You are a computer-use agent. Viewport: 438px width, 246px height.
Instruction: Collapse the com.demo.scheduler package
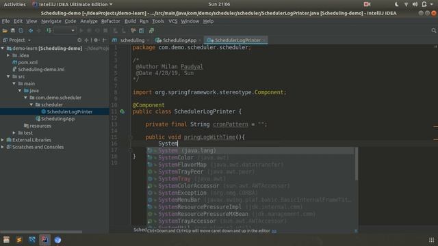pos(25,98)
